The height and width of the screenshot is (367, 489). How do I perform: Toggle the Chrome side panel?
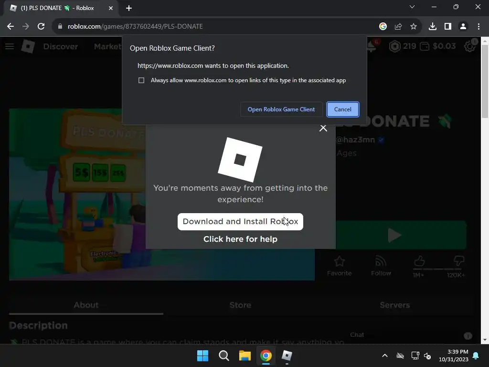[448, 27]
